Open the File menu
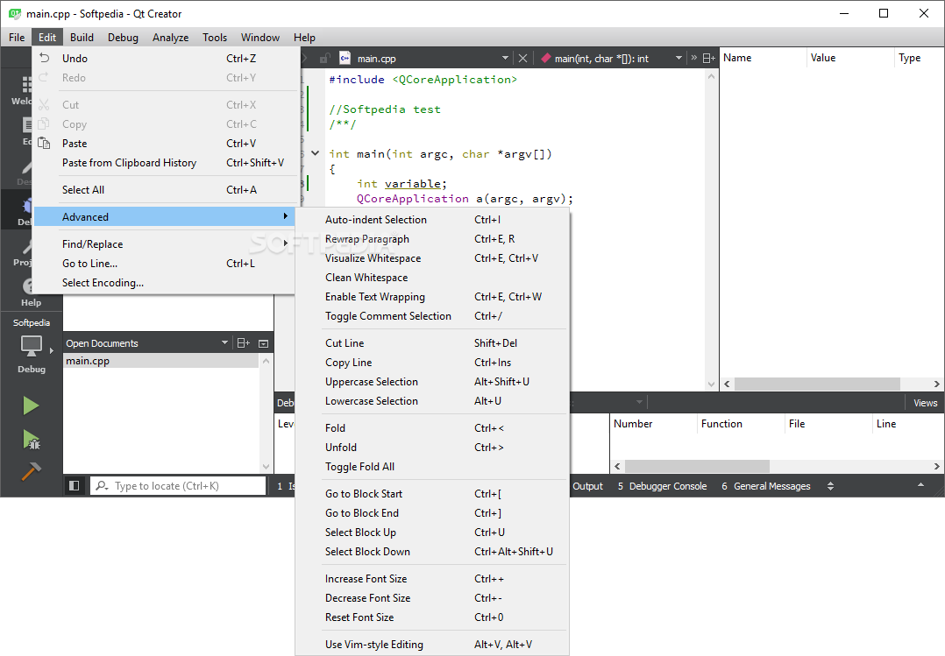 17,38
